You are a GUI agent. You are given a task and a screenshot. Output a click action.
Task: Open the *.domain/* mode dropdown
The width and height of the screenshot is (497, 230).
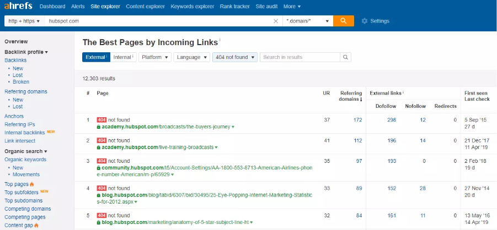point(308,21)
